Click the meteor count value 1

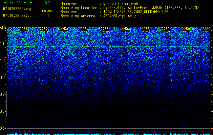point(48,16)
